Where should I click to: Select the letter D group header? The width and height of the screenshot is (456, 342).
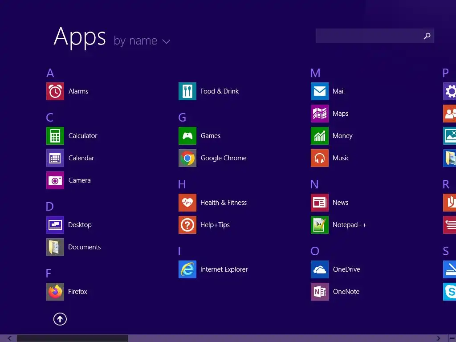coord(50,207)
